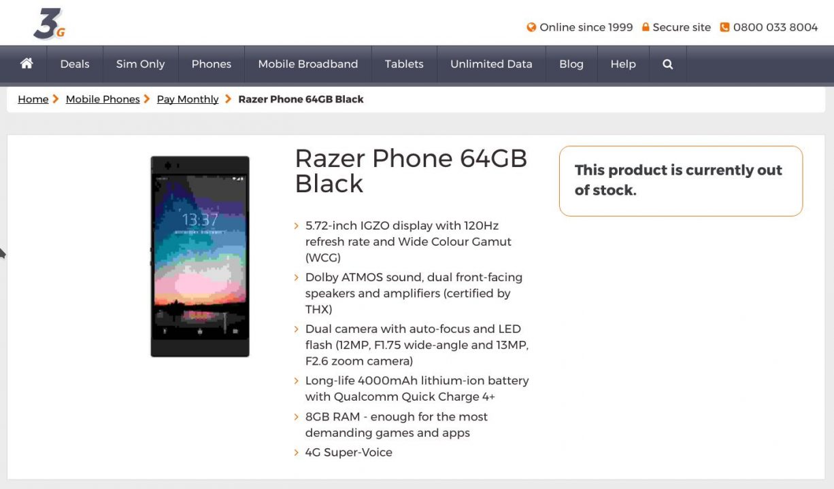
Task: Open the Deals menu
Action: click(75, 64)
